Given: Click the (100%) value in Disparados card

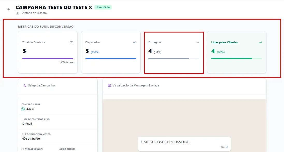Looking at the screenshot, I should point(95,52).
